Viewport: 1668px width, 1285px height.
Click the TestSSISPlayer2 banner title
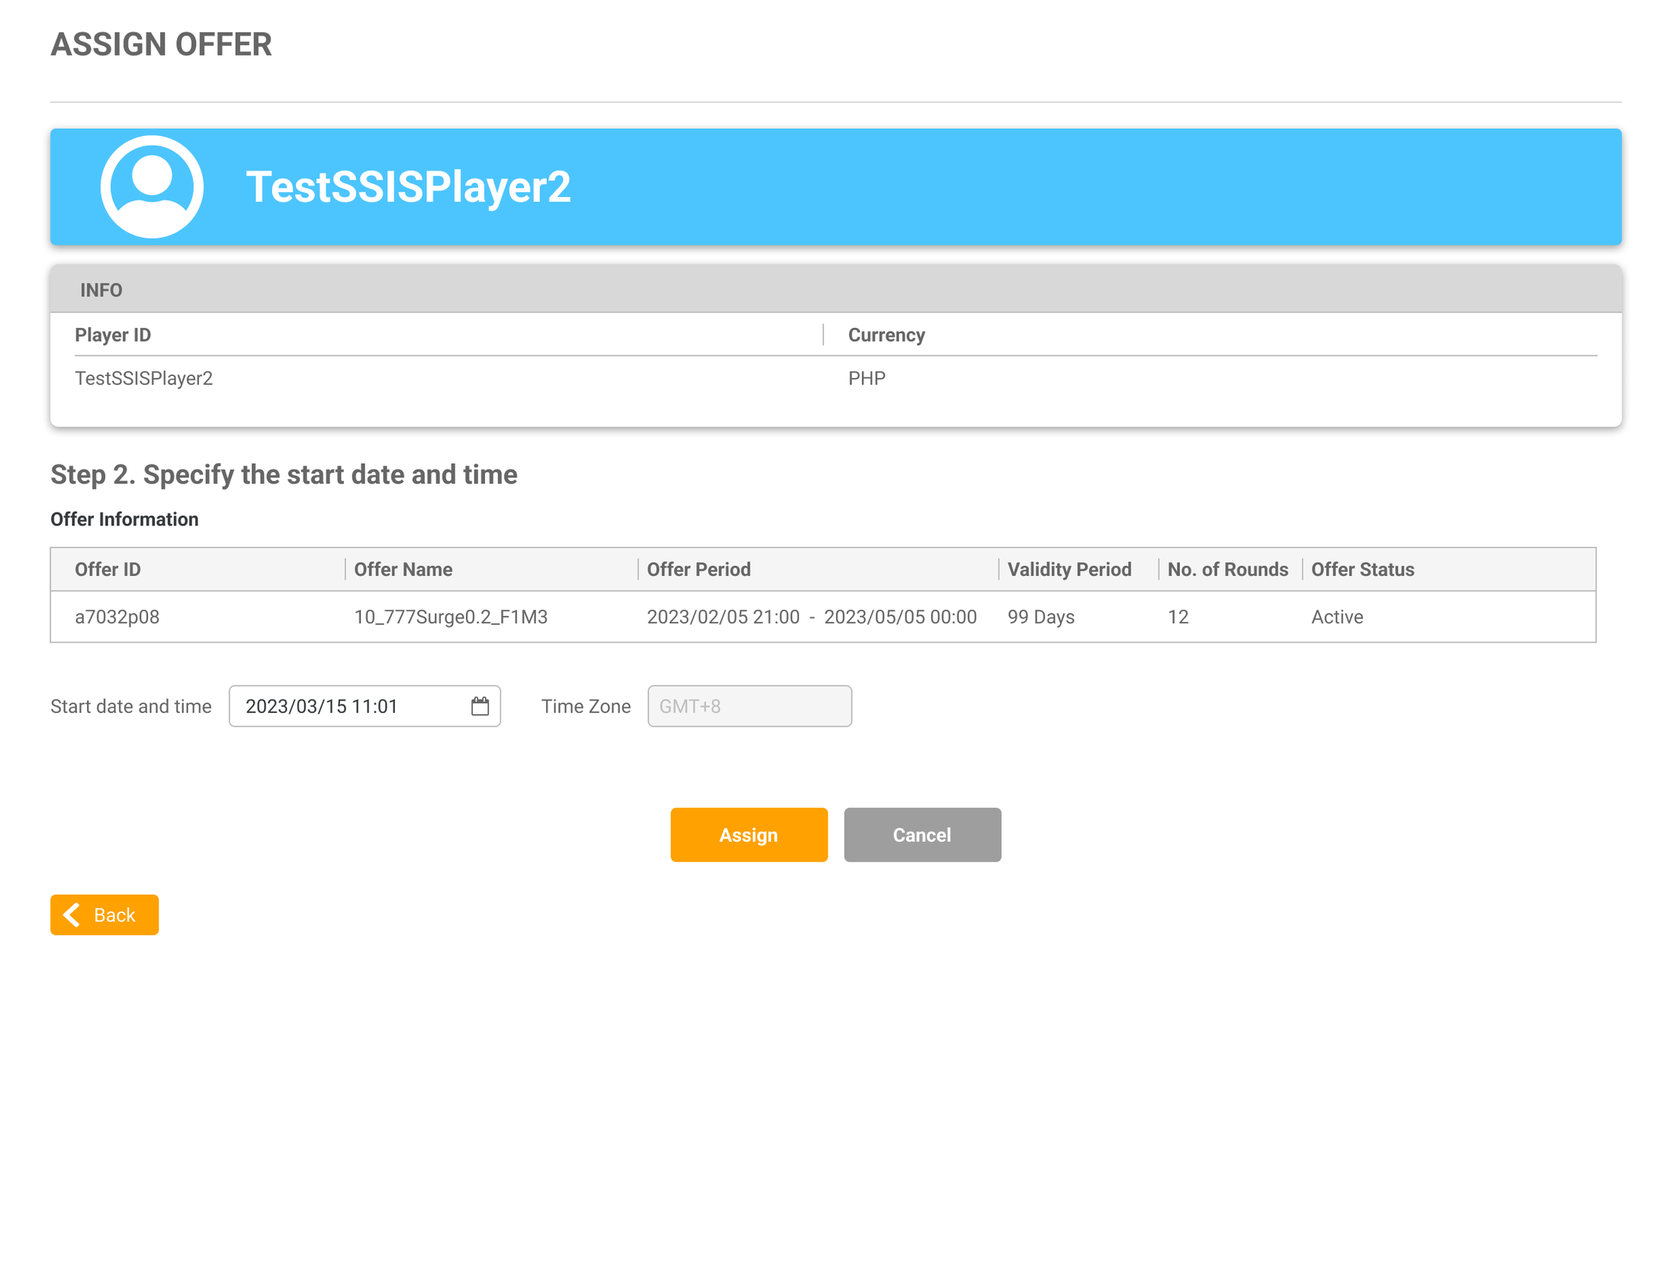tap(408, 187)
